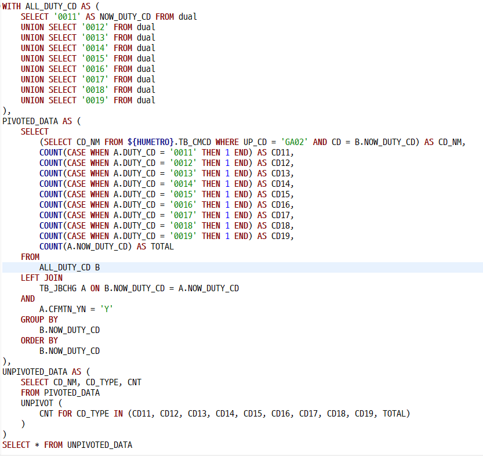Click the UNION SELECT '0018' line
This screenshot has height=456, width=483.
(x=88, y=90)
